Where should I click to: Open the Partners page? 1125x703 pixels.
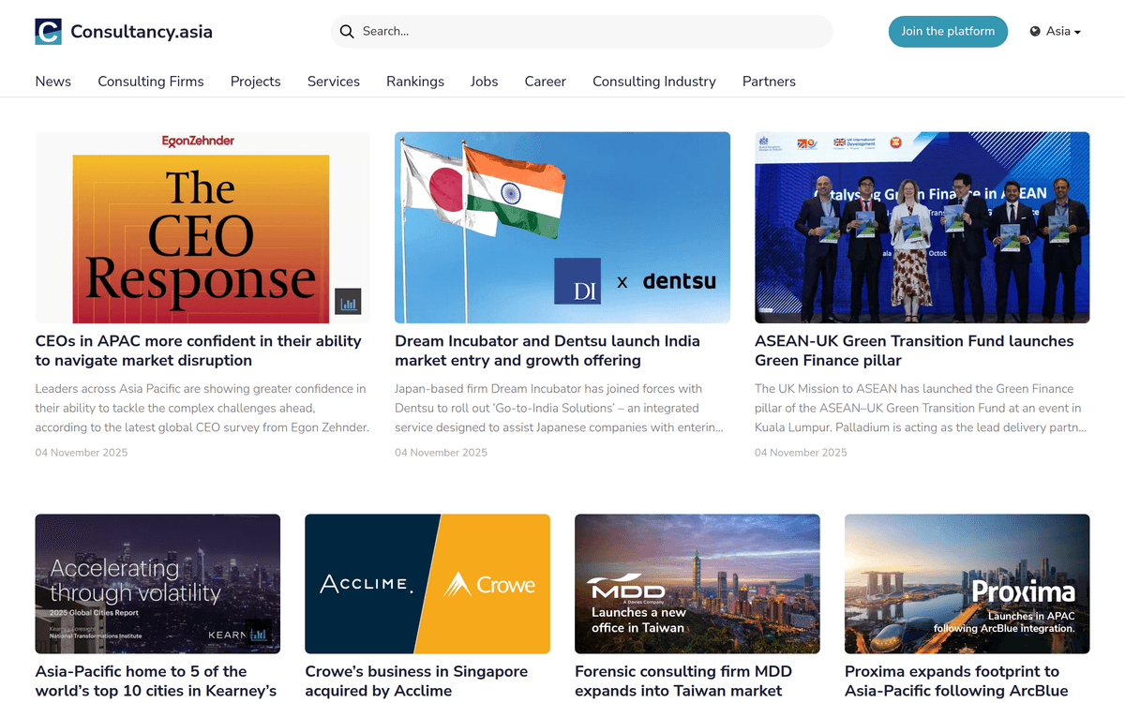(769, 82)
